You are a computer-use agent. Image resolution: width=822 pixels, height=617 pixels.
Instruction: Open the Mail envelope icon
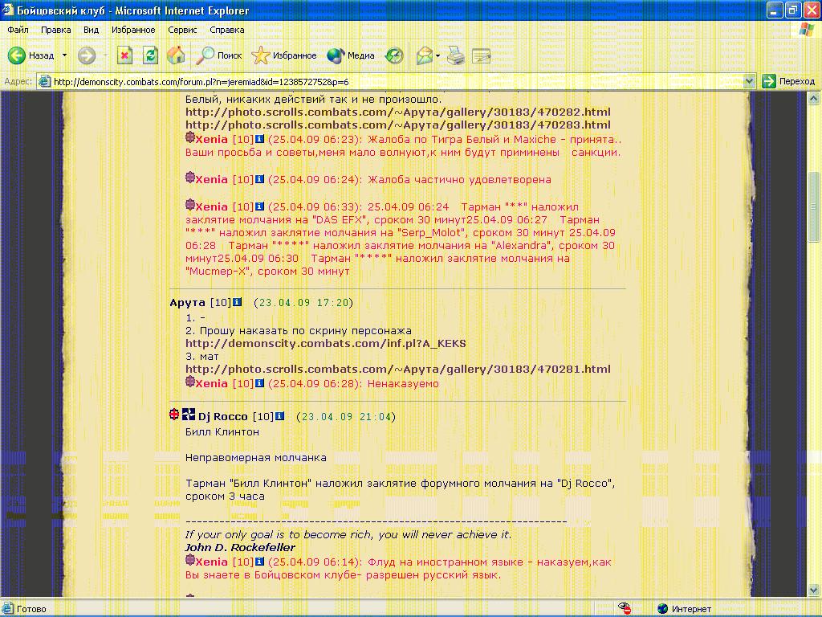(424, 55)
